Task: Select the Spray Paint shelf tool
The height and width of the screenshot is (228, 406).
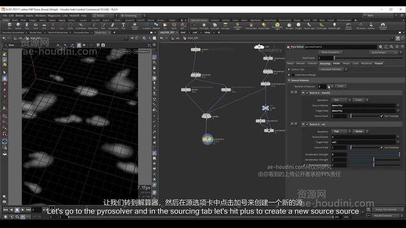Action: tap(112, 25)
